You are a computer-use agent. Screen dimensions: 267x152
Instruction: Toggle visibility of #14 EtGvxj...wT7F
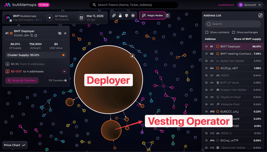tap(206, 140)
